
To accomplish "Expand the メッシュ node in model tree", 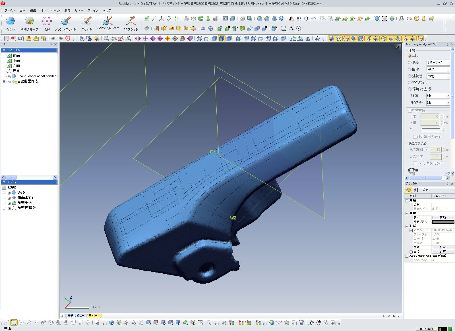I will pyautogui.click(x=4, y=193).
